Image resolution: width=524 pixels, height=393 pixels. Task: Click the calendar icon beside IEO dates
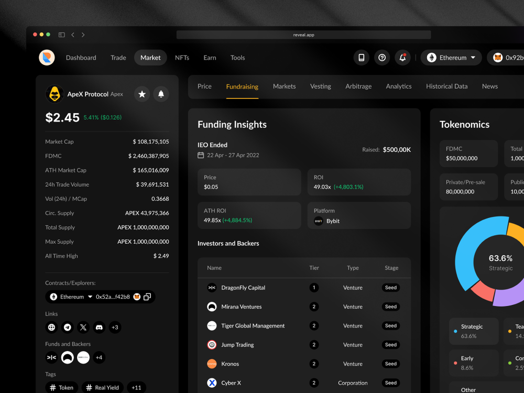[201, 155]
